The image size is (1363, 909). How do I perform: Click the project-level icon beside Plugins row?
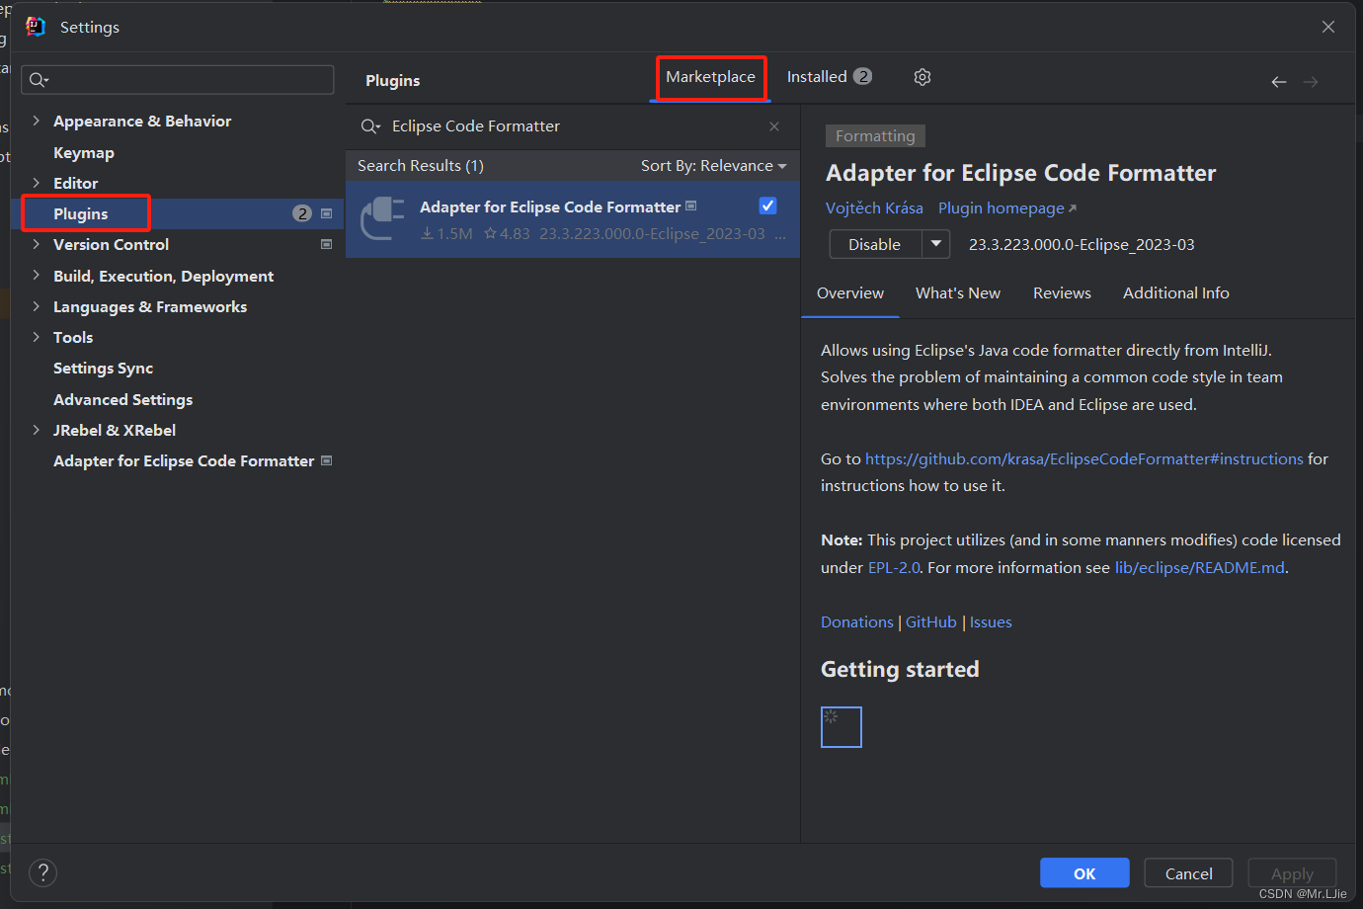click(327, 213)
